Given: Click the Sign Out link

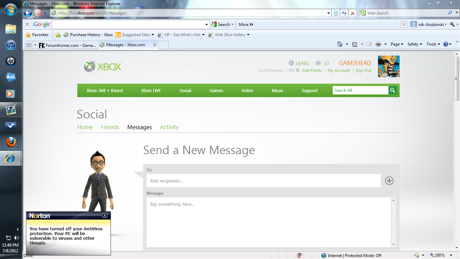Looking at the screenshot, I should (363, 70).
